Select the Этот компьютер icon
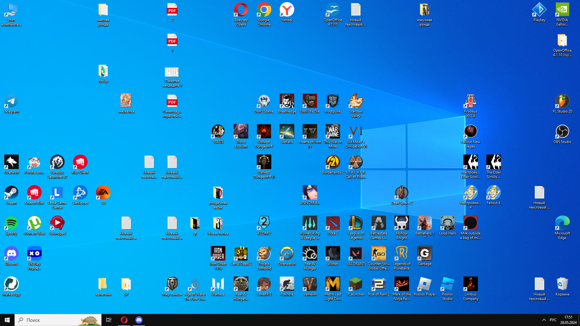Viewport: 580px width, 326px height. [11, 14]
